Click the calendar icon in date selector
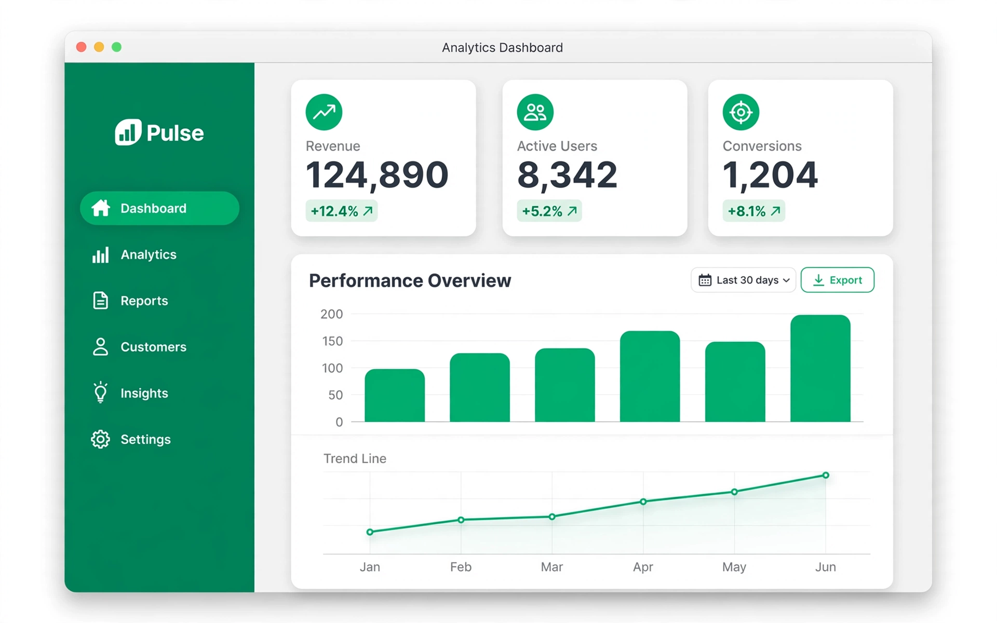Viewport: 997px width, 623px height. pyautogui.click(x=705, y=280)
